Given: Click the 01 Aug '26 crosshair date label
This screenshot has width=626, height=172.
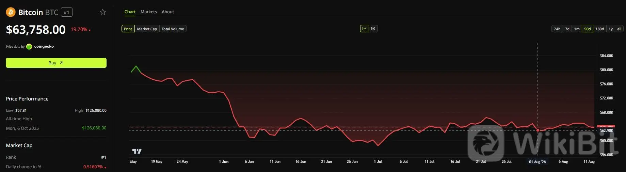Looking at the screenshot, I should point(537,162).
